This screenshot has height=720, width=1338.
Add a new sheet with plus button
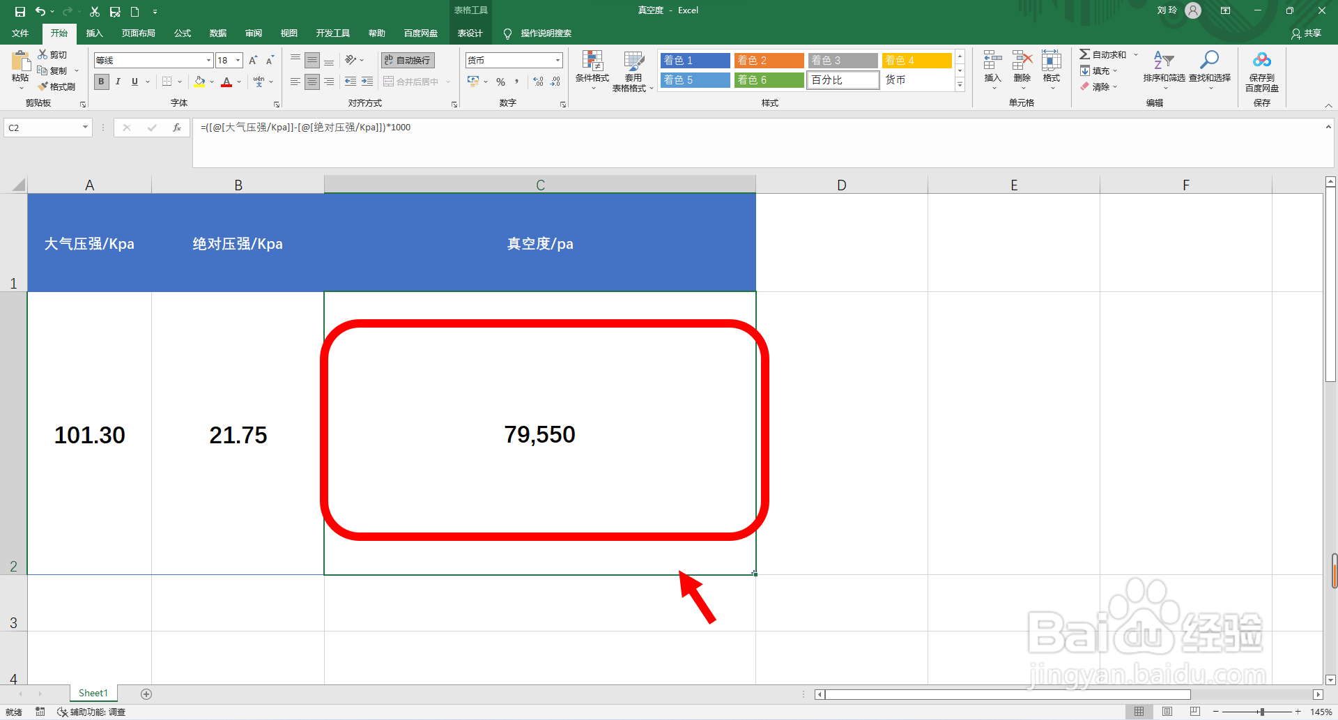pyautogui.click(x=146, y=694)
